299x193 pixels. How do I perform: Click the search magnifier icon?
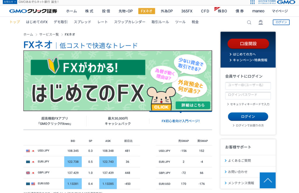tap(249, 22)
